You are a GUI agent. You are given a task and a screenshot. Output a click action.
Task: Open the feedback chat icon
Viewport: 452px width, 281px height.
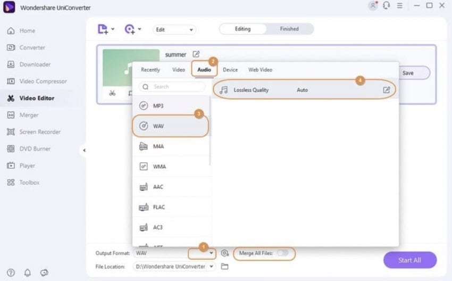coord(44,272)
